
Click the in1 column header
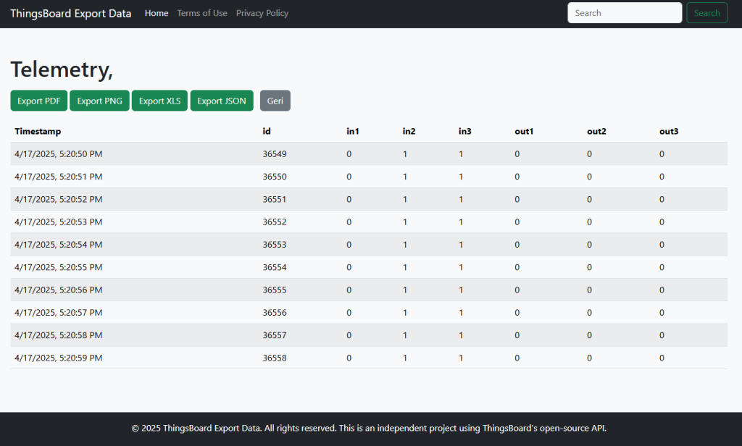coord(353,131)
